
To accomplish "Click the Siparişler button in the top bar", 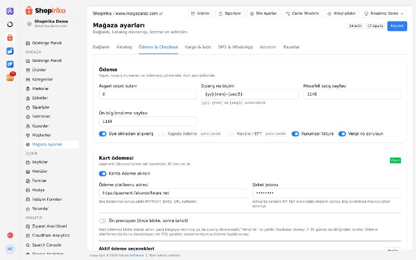I will click(230, 14).
